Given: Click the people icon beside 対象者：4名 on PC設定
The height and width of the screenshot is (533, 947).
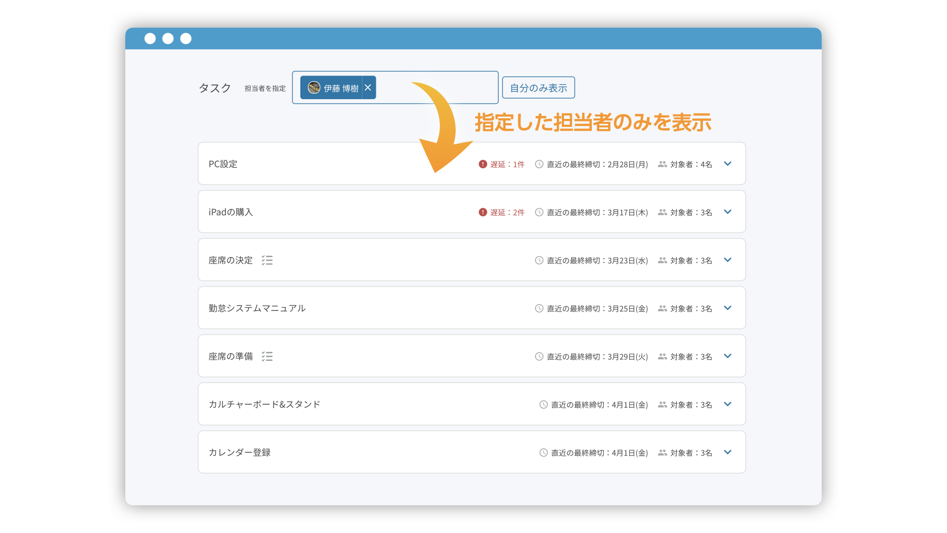Looking at the screenshot, I should [662, 164].
